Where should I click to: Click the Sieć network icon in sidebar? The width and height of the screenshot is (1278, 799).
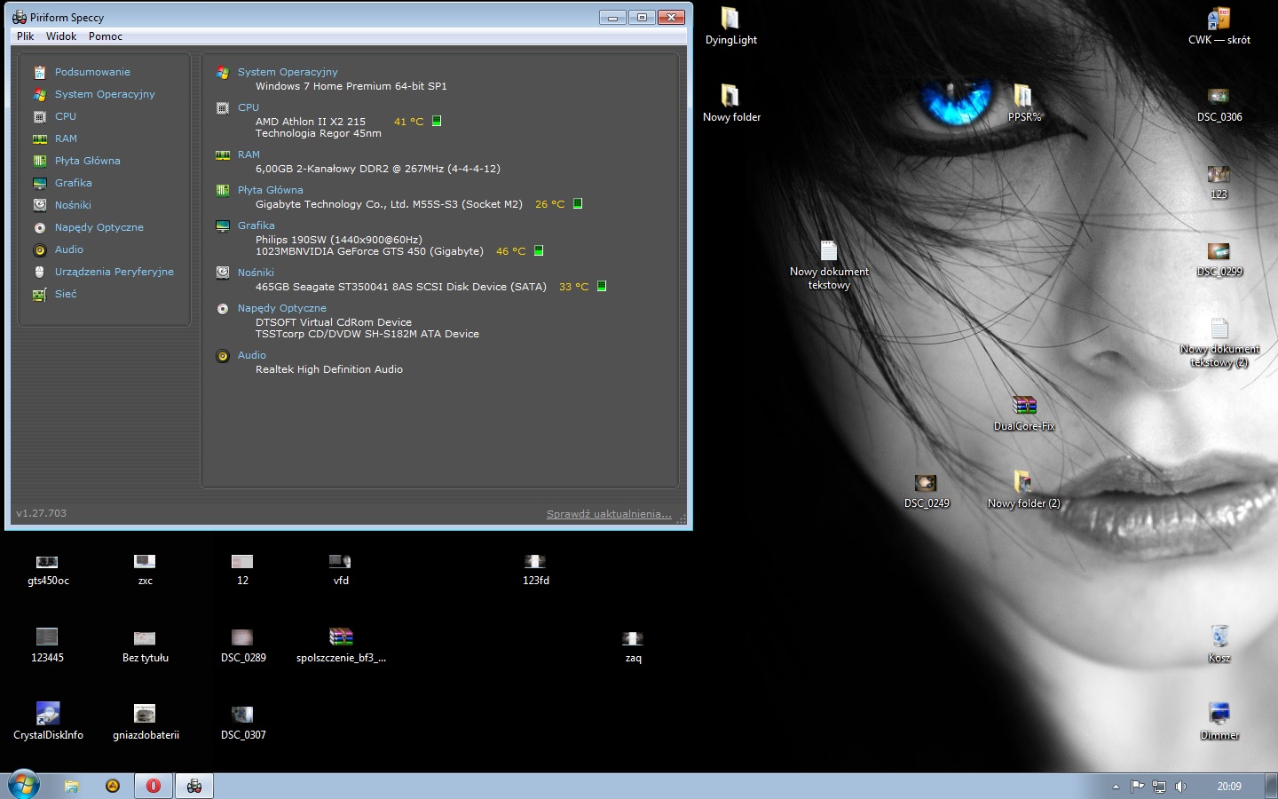[40, 294]
